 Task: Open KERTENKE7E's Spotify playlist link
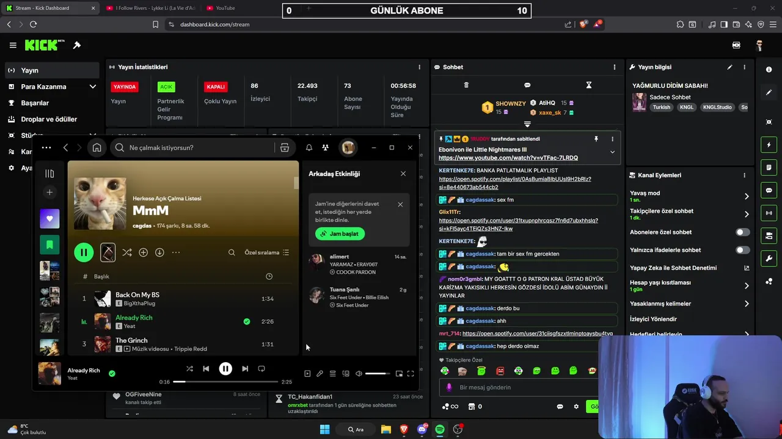coord(515,183)
